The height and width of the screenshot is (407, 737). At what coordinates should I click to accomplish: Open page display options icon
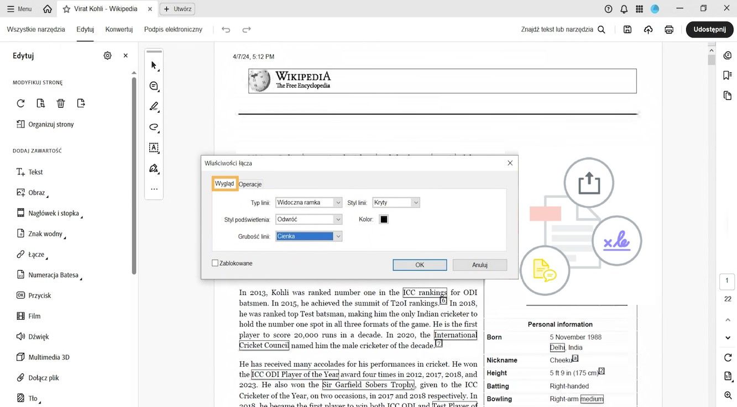click(728, 376)
